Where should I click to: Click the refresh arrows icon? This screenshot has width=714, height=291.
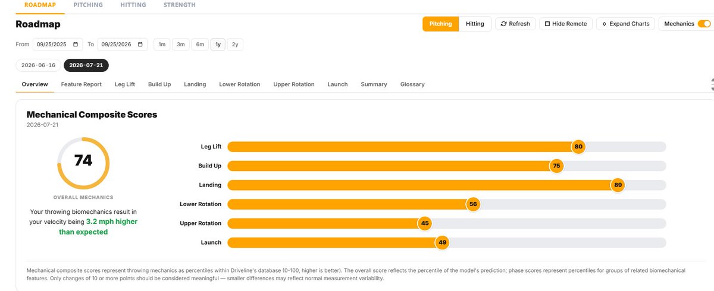[x=504, y=24]
